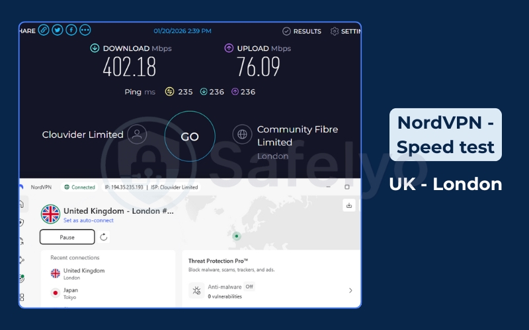
Task: Open Speedtest settings gear icon
Action: tap(335, 31)
